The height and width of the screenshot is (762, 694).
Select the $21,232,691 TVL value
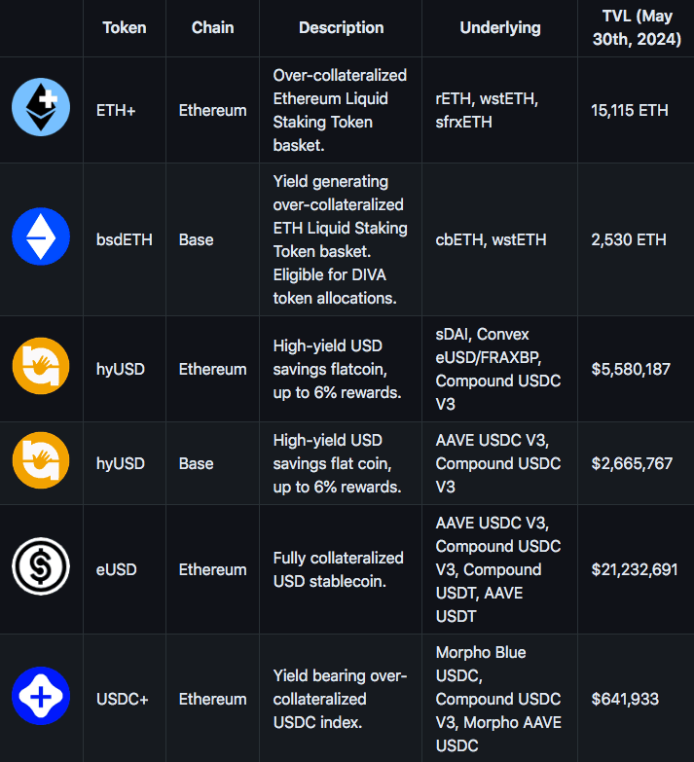pos(635,569)
